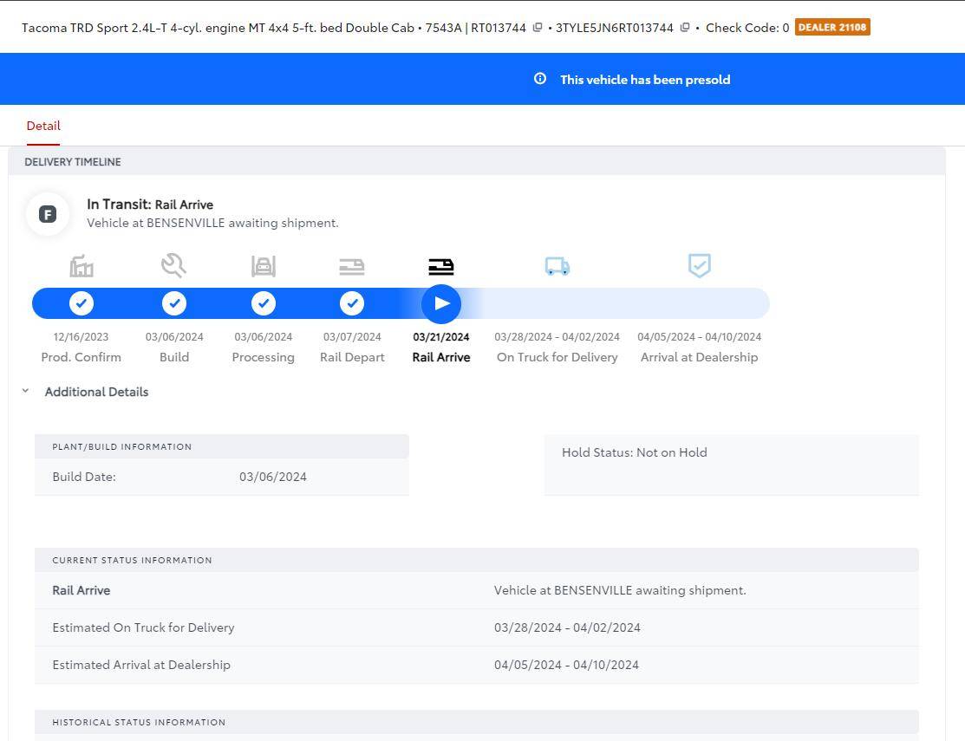
Task: Click the "In Transit: Rail Arrive" status title
Action: 150,205
